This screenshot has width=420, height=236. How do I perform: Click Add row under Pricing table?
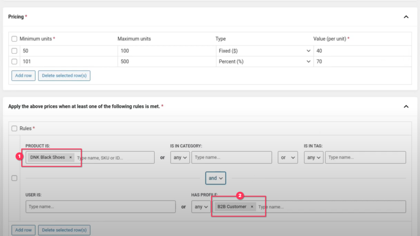click(x=23, y=75)
